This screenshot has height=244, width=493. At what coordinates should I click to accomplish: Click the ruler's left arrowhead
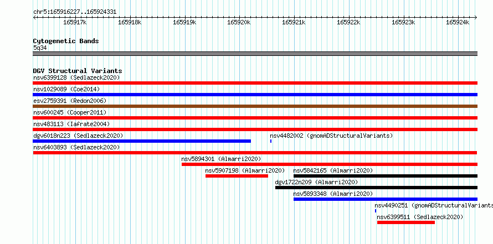pos(34,17)
